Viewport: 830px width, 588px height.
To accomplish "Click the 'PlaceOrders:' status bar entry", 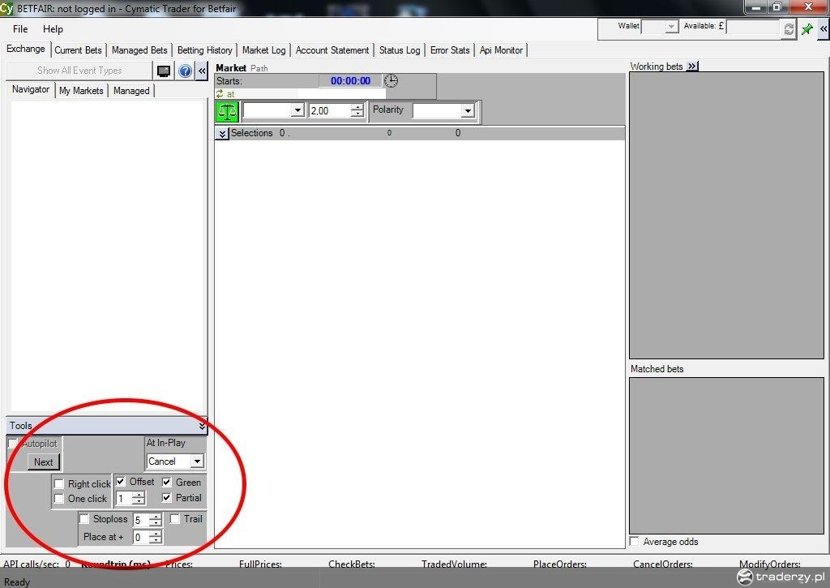I will coord(560,564).
